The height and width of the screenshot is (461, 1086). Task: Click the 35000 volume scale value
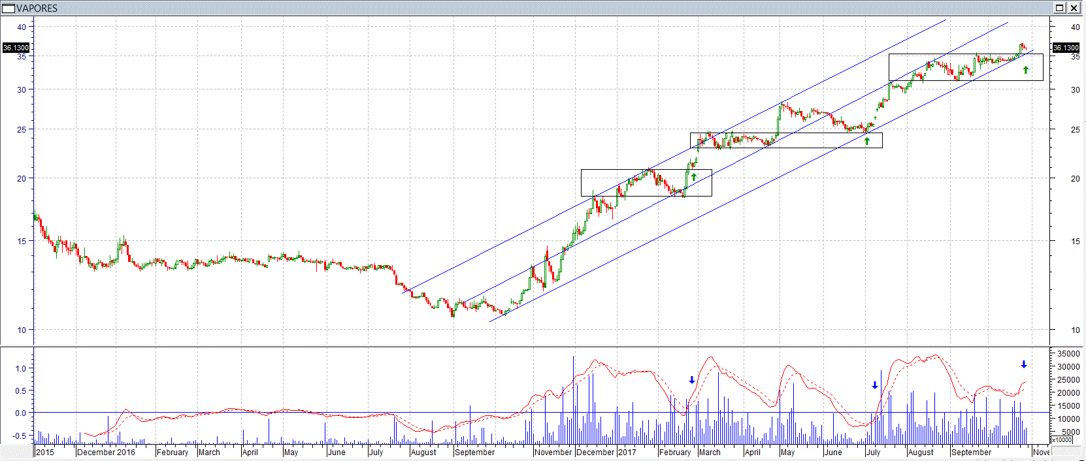(1068, 353)
